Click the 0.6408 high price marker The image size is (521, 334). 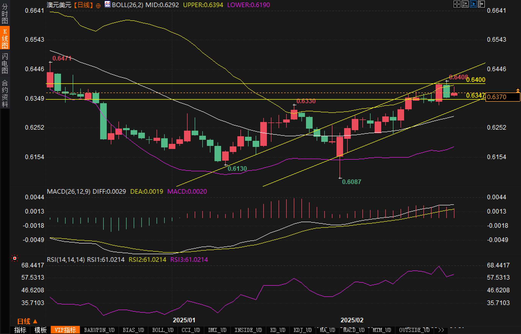coord(458,77)
